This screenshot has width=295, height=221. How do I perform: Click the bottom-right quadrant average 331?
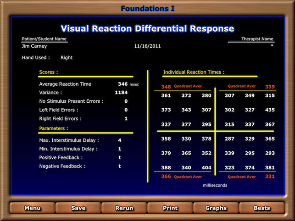(270, 177)
